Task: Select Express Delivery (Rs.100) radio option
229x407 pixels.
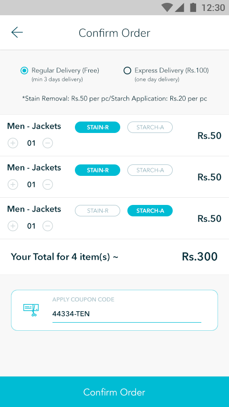Action: pos(127,71)
